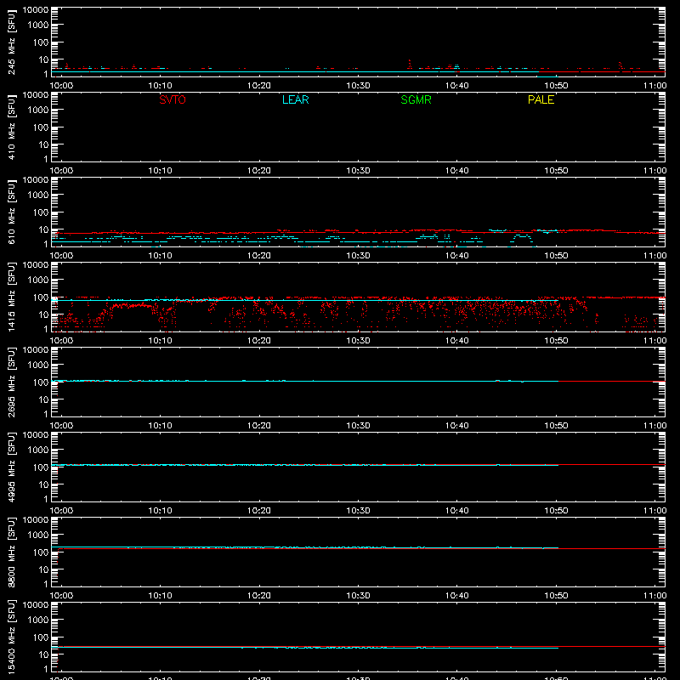Viewport: 680px width, 680px height.
Task: Click 10:10 time label below 8800 MHz plot
Action: tap(161, 596)
